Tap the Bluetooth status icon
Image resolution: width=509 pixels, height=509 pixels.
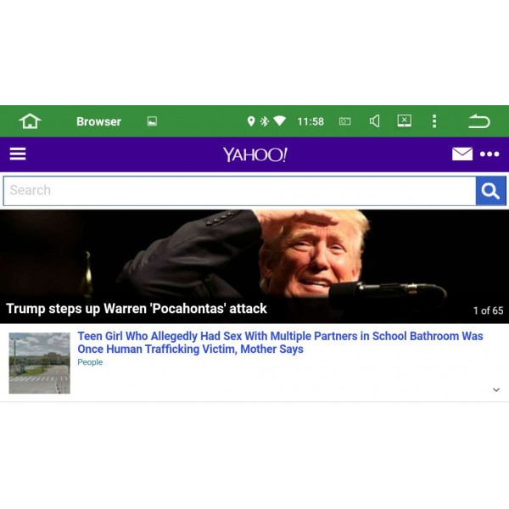(265, 121)
